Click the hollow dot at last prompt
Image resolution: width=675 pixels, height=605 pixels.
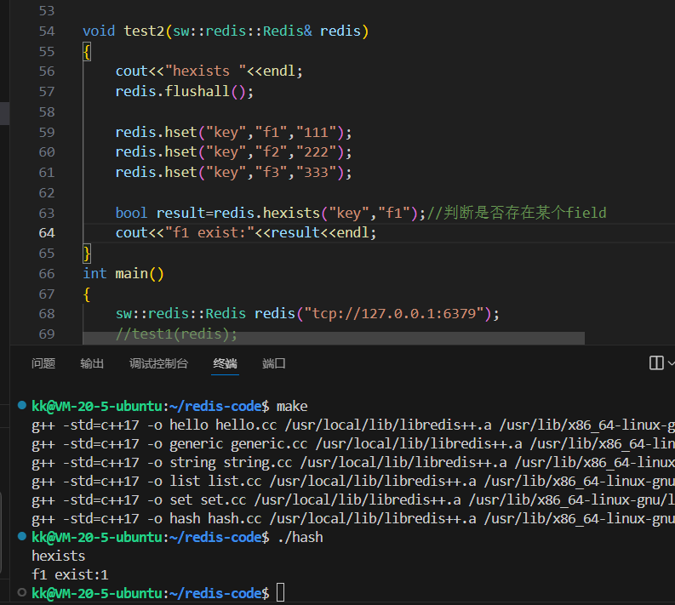pos(21,592)
